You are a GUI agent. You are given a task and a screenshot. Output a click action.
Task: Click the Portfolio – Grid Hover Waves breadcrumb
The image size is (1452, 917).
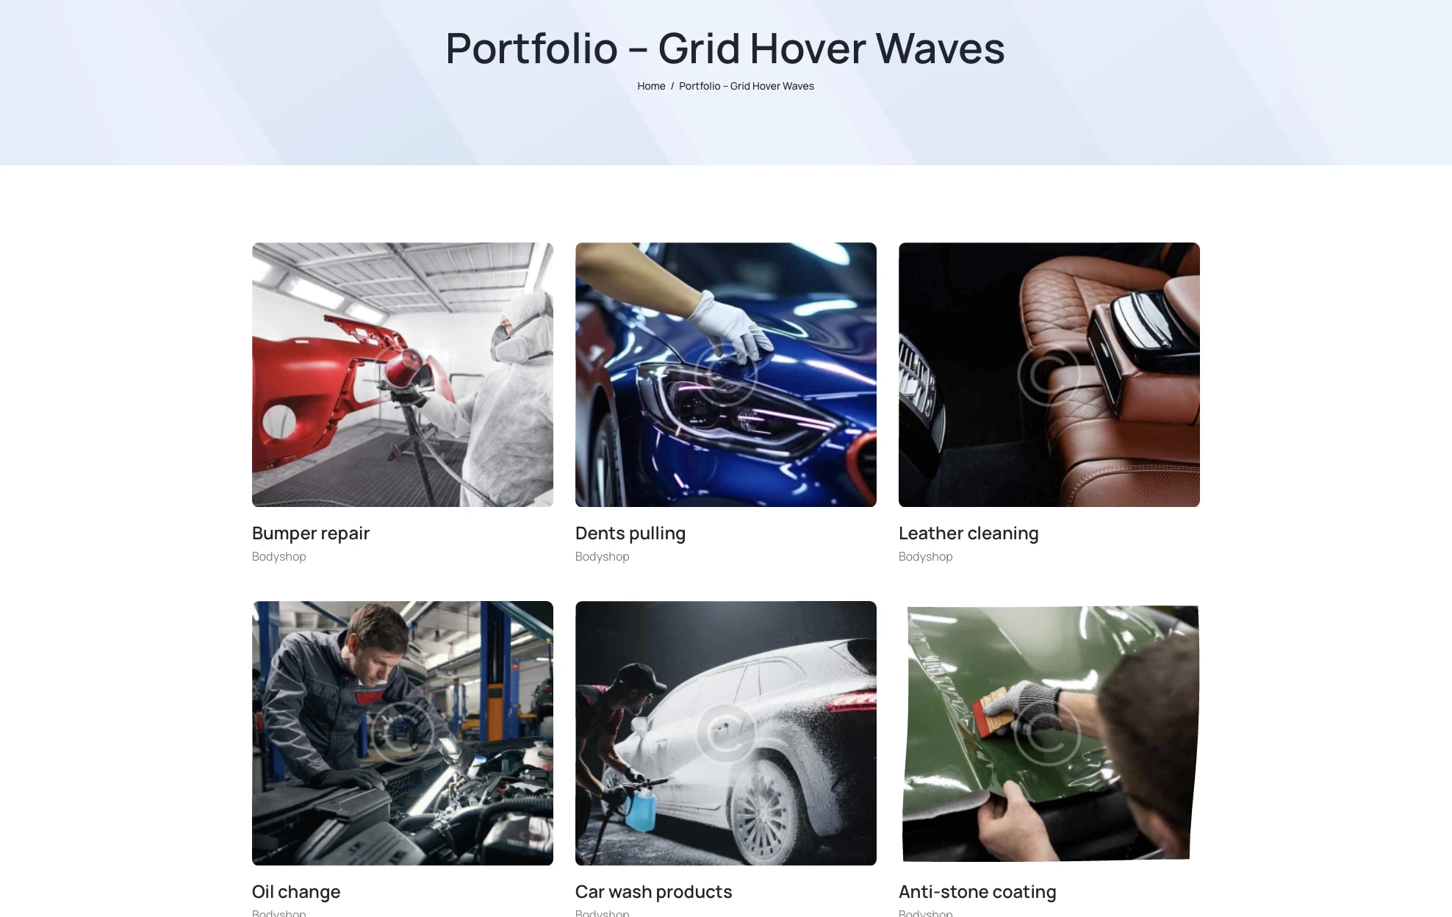(x=746, y=86)
